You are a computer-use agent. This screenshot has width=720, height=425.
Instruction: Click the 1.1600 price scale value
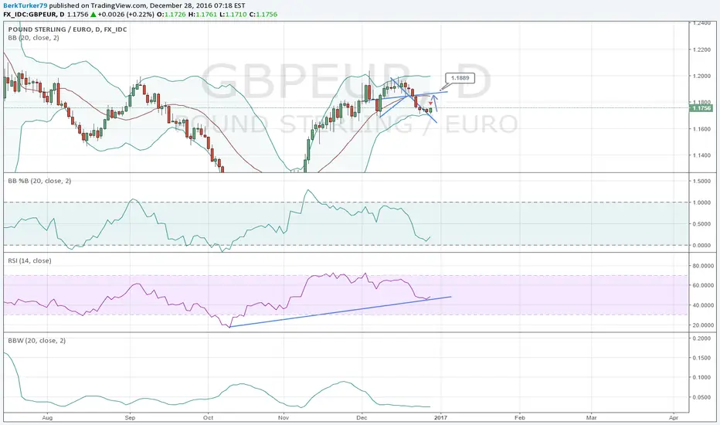coord(702,128)
